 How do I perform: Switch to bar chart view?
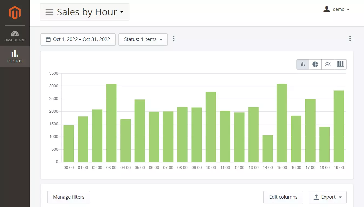[303, 64]
